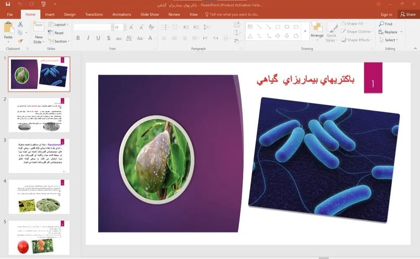Select the right arrow shape
This screenshot has height=259, width=420.
[x=278, y=36]
